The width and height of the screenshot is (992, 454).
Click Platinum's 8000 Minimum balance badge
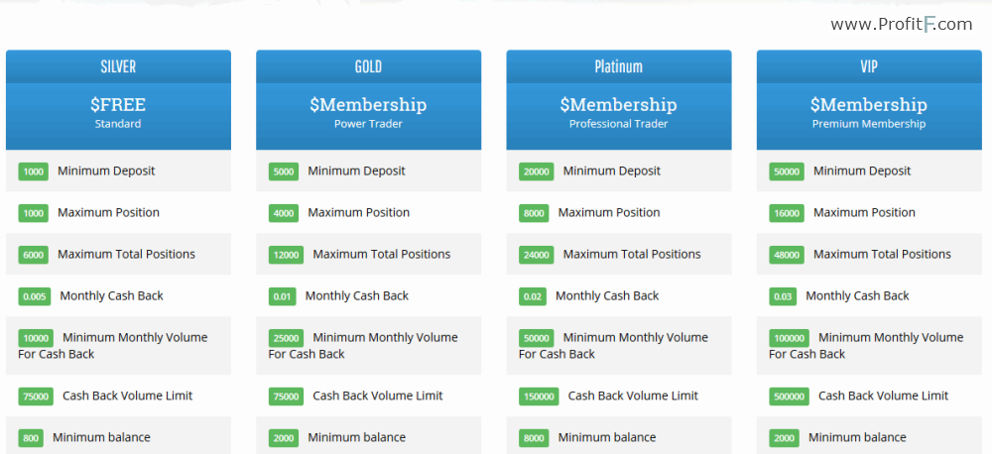(x=534, y=438)
